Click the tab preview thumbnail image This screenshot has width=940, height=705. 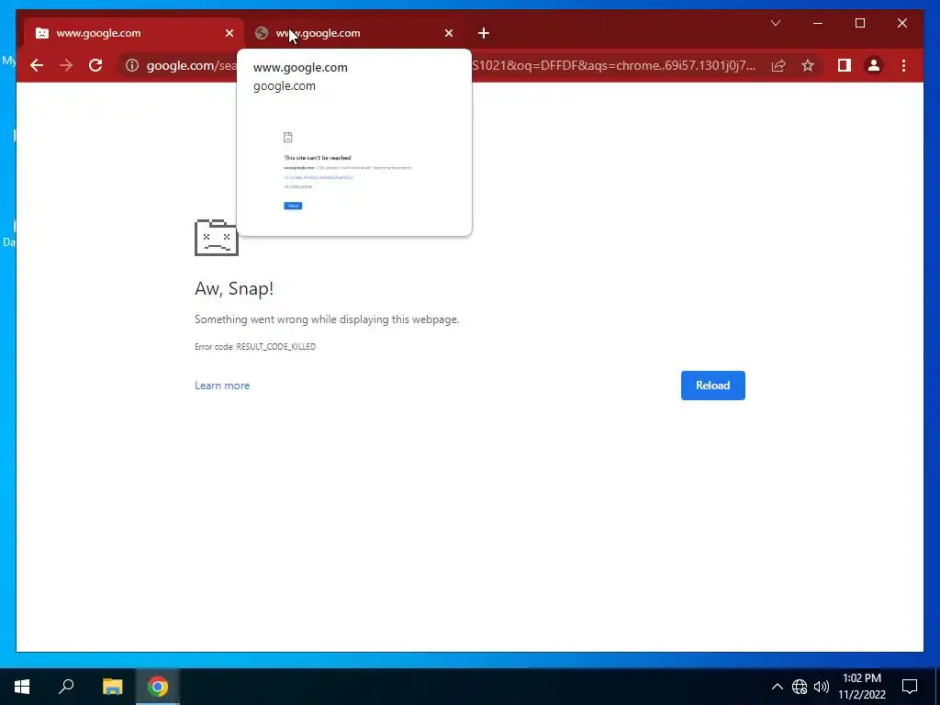(354, 170)
